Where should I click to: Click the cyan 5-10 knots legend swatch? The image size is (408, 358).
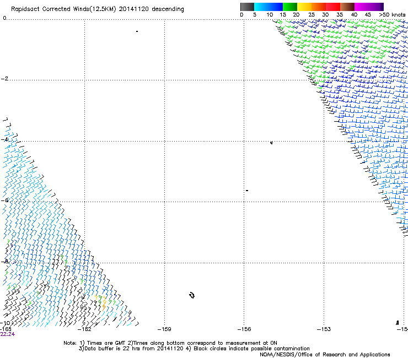point(261,7)
